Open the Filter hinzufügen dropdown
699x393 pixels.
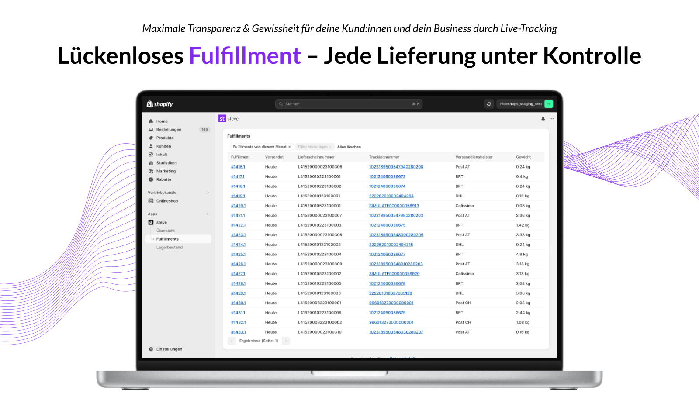(315, 147)
